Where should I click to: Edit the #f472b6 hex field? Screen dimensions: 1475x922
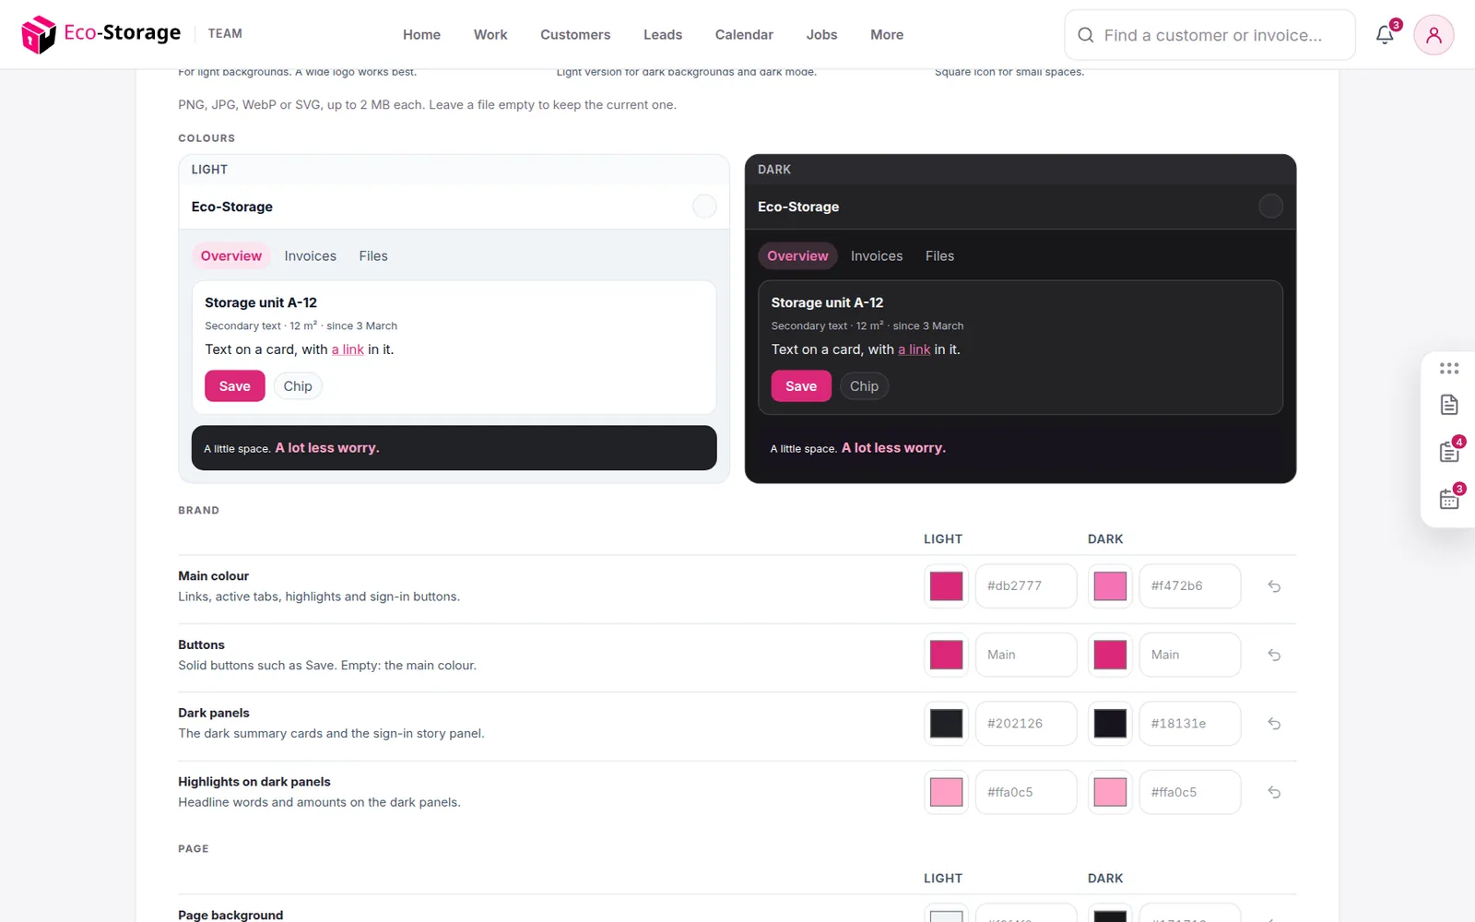pos(1190,586)
